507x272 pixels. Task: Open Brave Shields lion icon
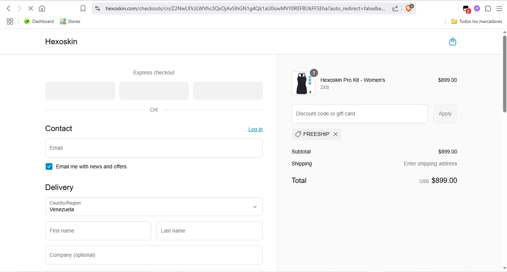click(x=409, y=8)
